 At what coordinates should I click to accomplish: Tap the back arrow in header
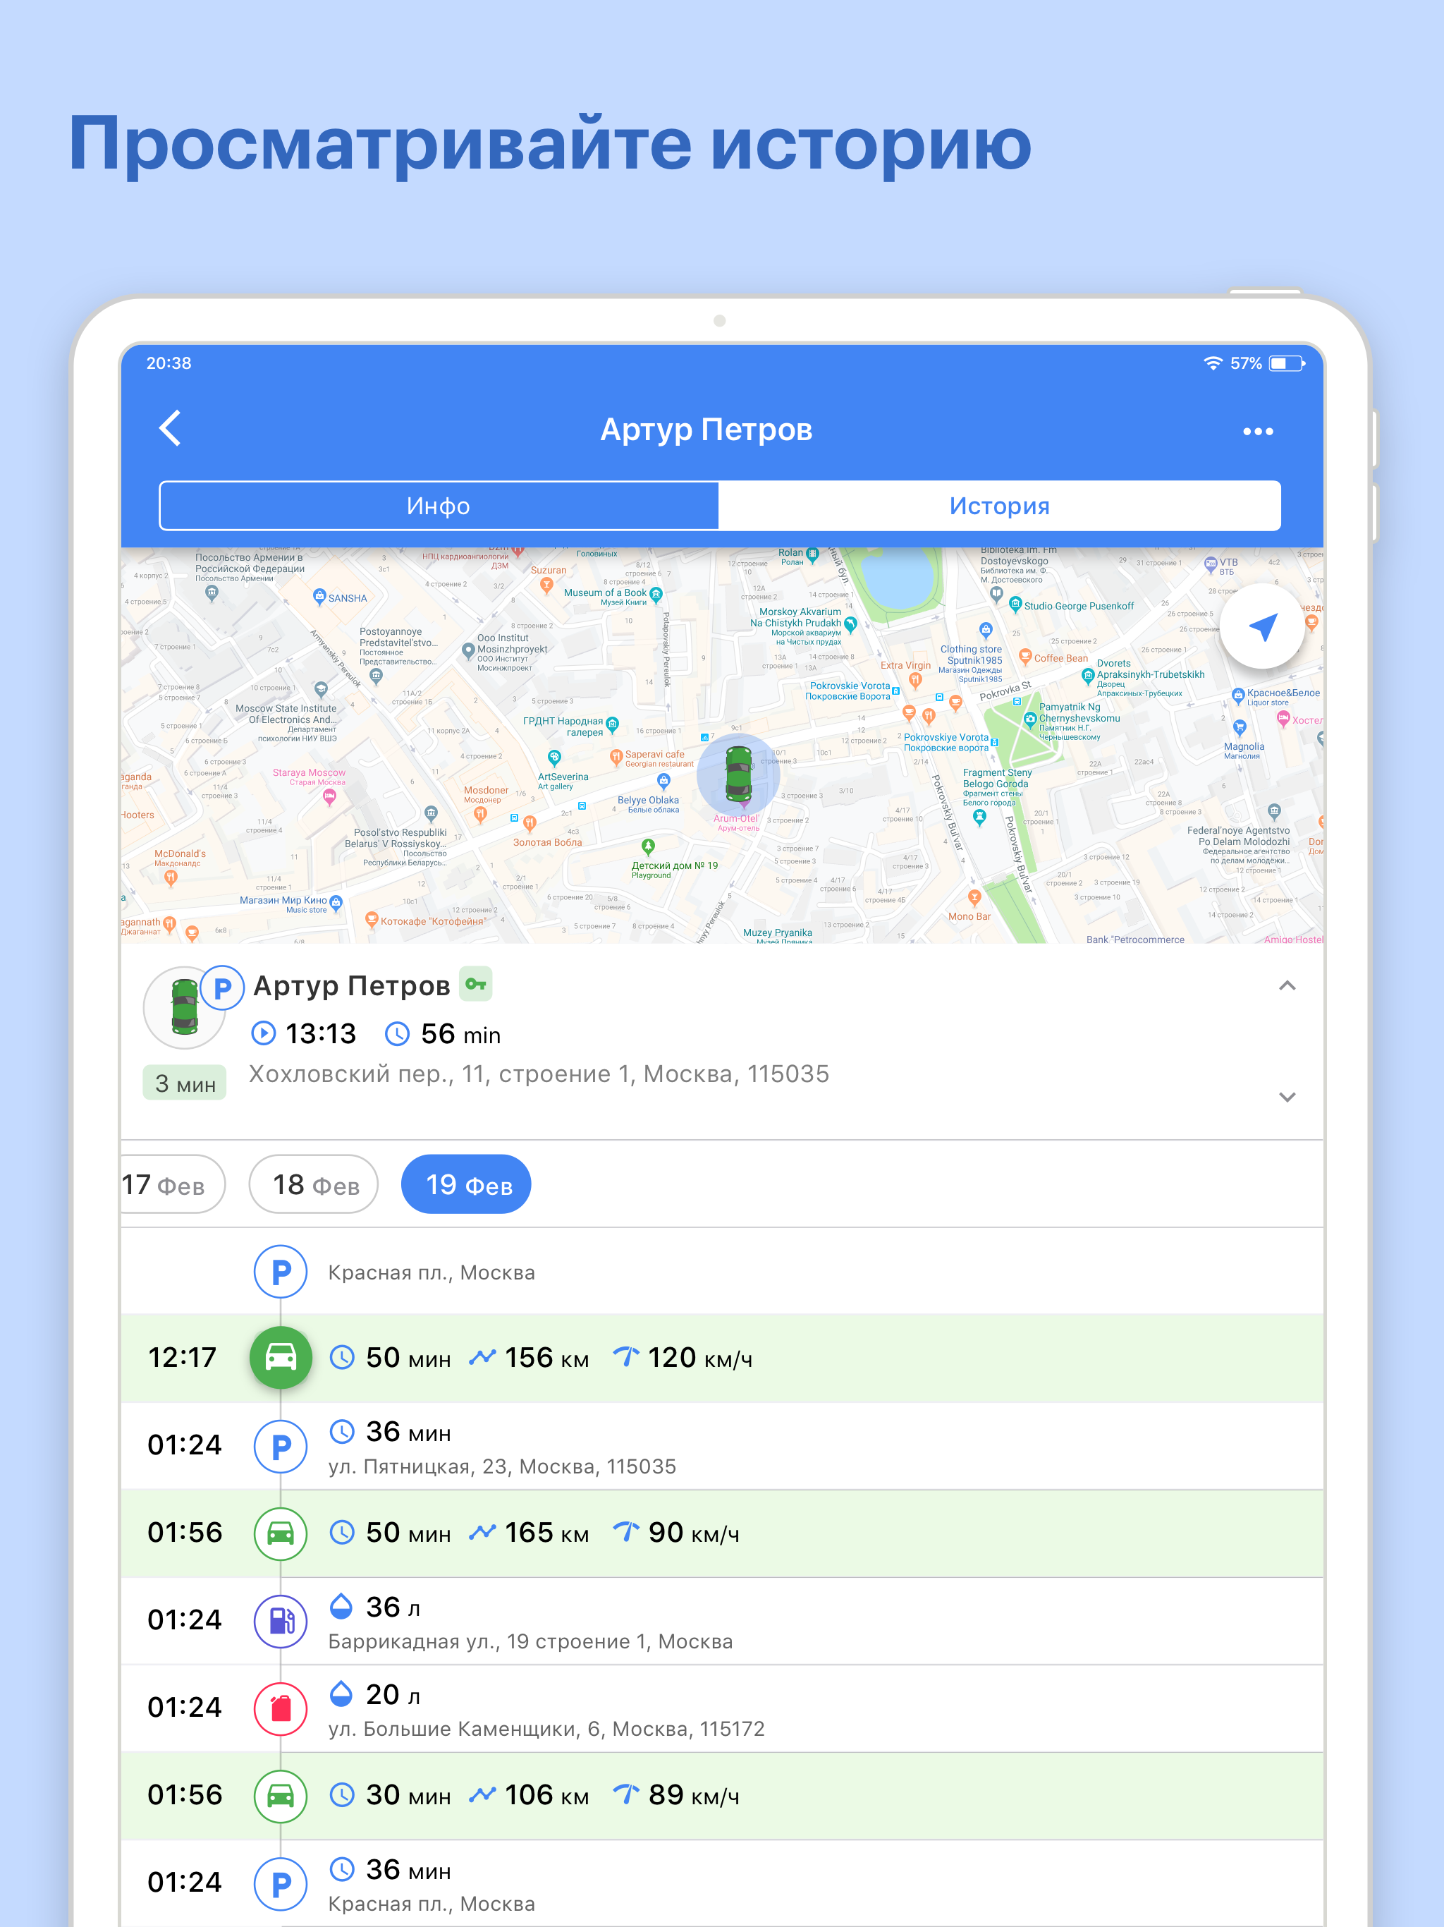click(x=171, y=427)
